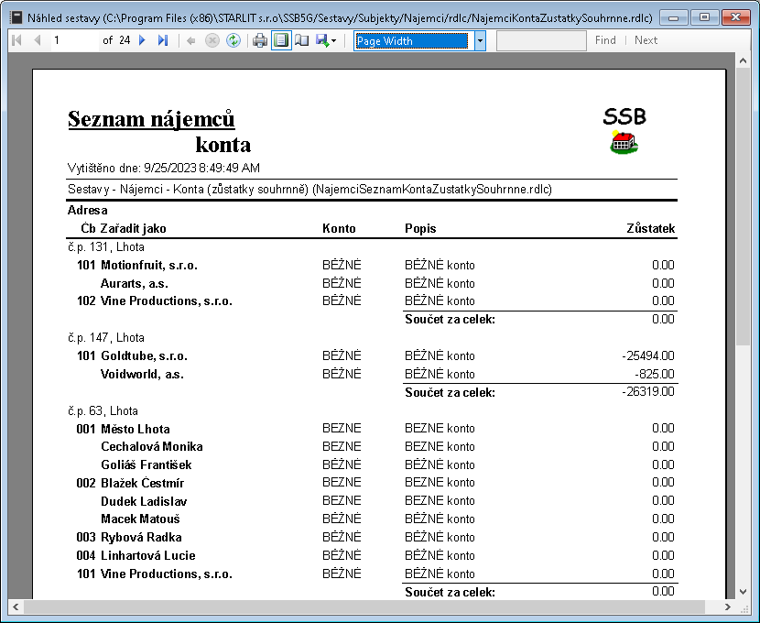Click the horizontal scrollbar right arrow
This screenshot has height=623, width=760.
(x=728, y=607)
